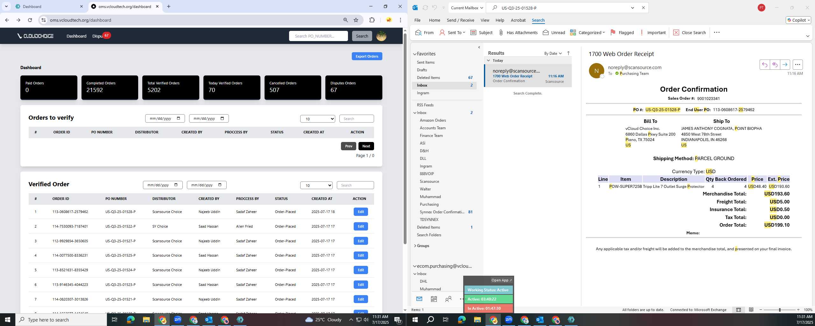Click the Search PO_NUMBER input field
Image resolution: width=815 pixels, height=326 pixels.
318,36
